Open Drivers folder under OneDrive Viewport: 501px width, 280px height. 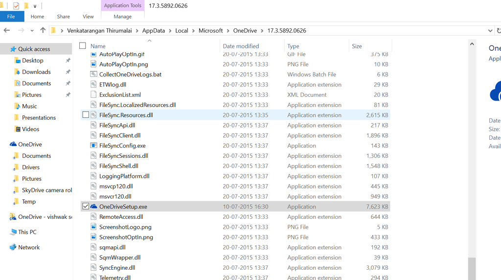(31, 167)
